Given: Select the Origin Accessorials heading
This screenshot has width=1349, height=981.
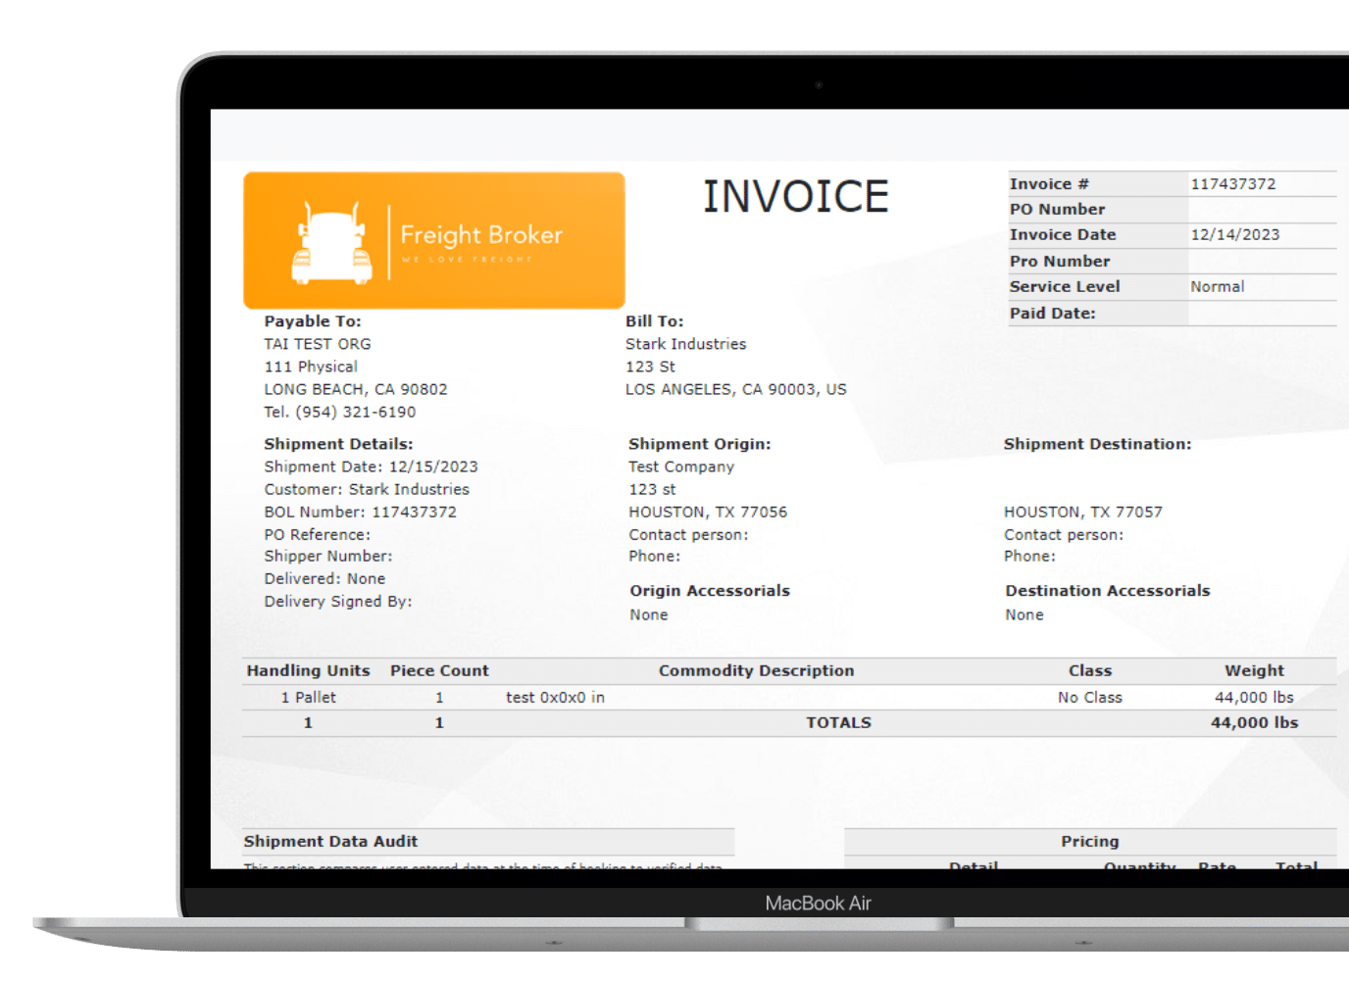Looking at the screenshot, I should click(x=709, y=591).
